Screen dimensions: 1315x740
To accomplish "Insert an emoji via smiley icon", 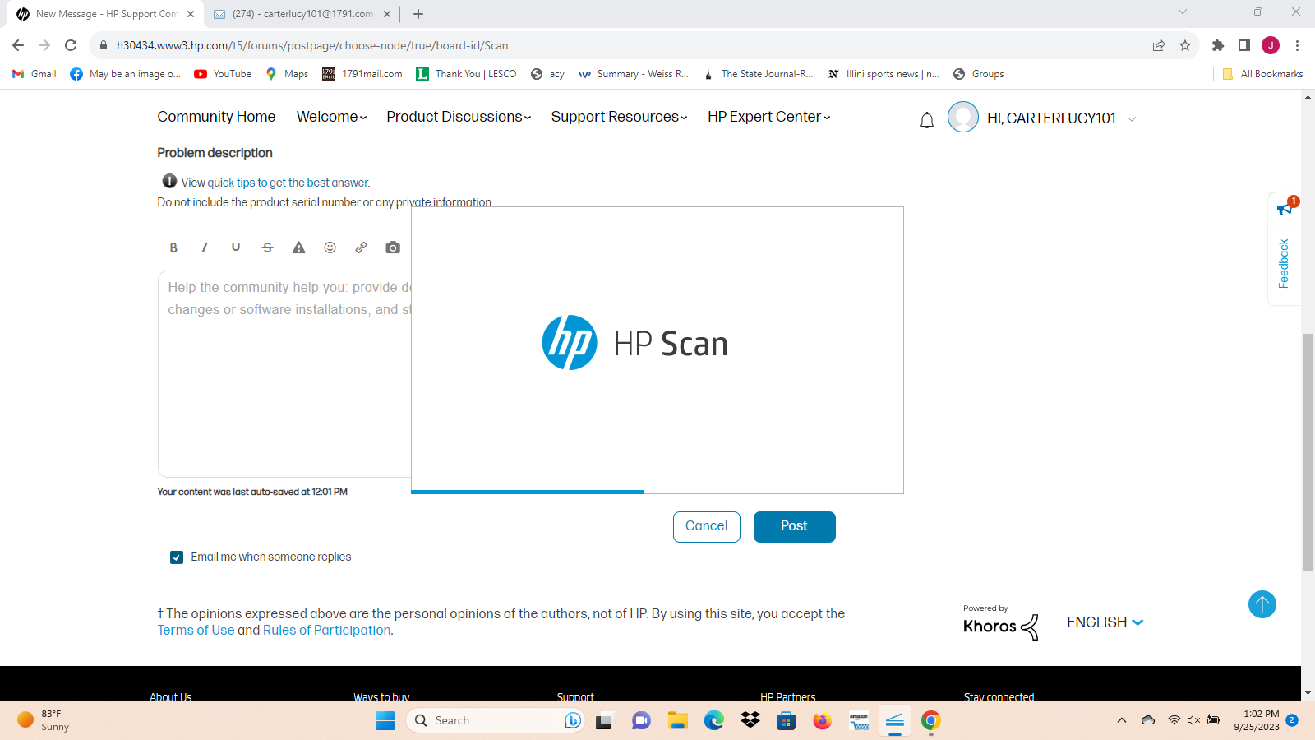I will click(x=330, y=247).
